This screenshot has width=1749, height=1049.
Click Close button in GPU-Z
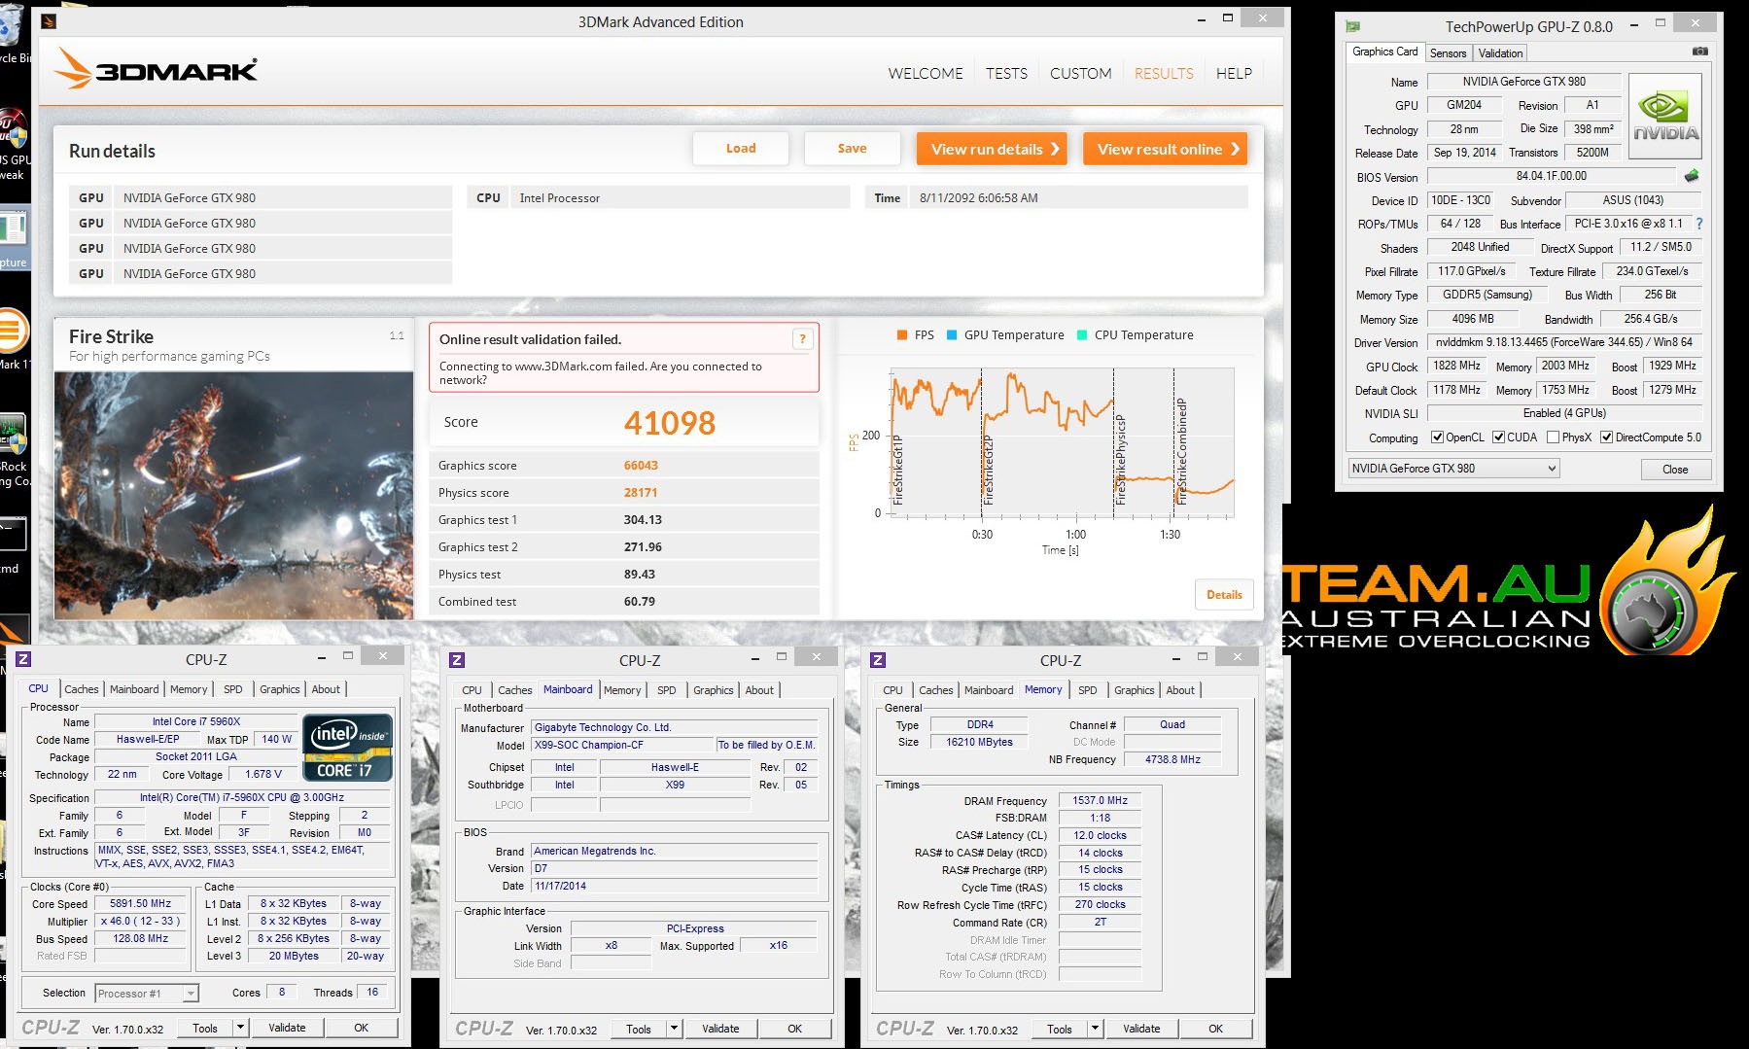(x=1675, y=469)
